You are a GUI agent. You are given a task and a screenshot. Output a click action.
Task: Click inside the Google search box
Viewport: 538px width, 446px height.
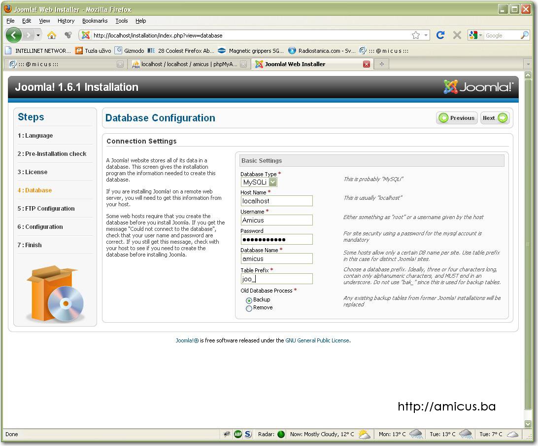tap(502, 36)
